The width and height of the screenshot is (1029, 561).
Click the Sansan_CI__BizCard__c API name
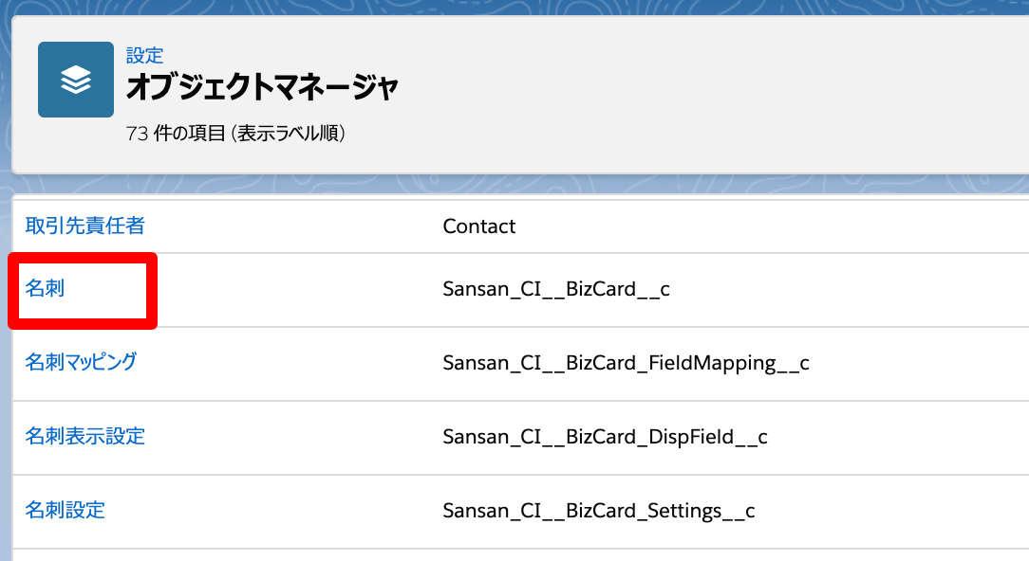[x=556, y=289]
